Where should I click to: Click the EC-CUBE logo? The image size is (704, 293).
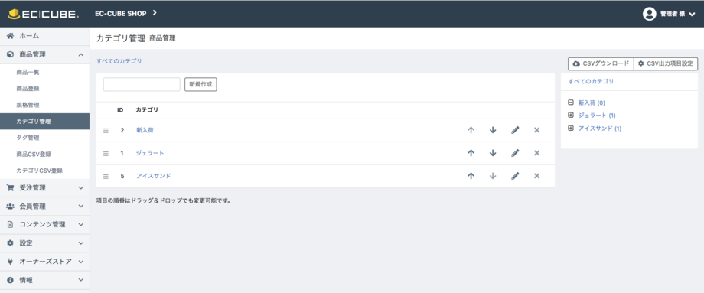44,14
